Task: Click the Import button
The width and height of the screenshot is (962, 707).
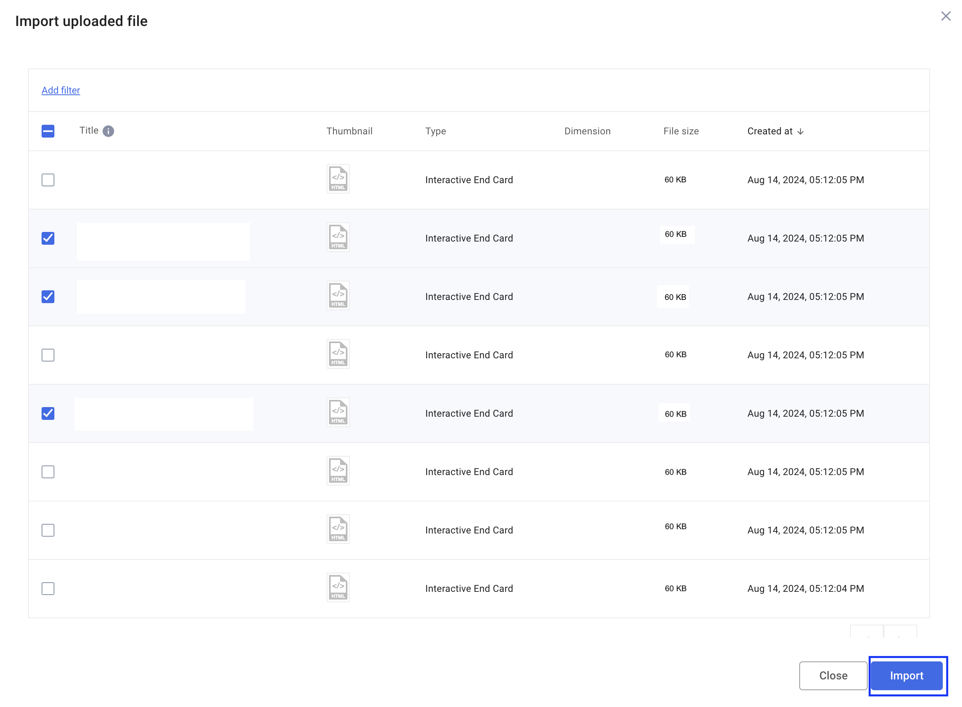Action: pyautogui.click(x=907, y=676)
